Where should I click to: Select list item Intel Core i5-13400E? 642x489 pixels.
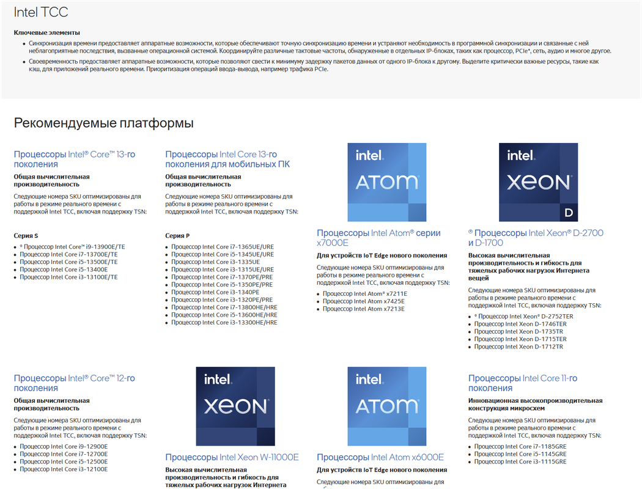[64, 270]
